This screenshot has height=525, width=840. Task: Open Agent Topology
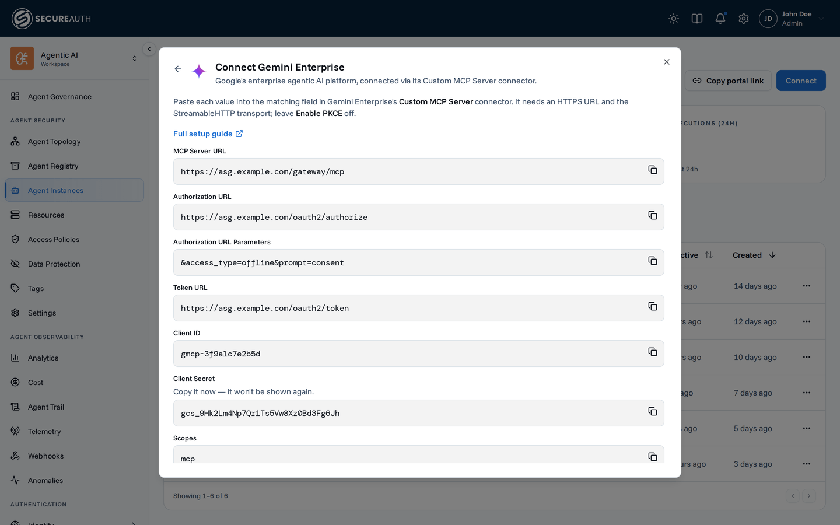[74, 141]
